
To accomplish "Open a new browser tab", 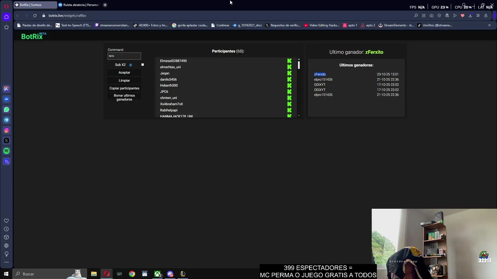I will 105,5.
